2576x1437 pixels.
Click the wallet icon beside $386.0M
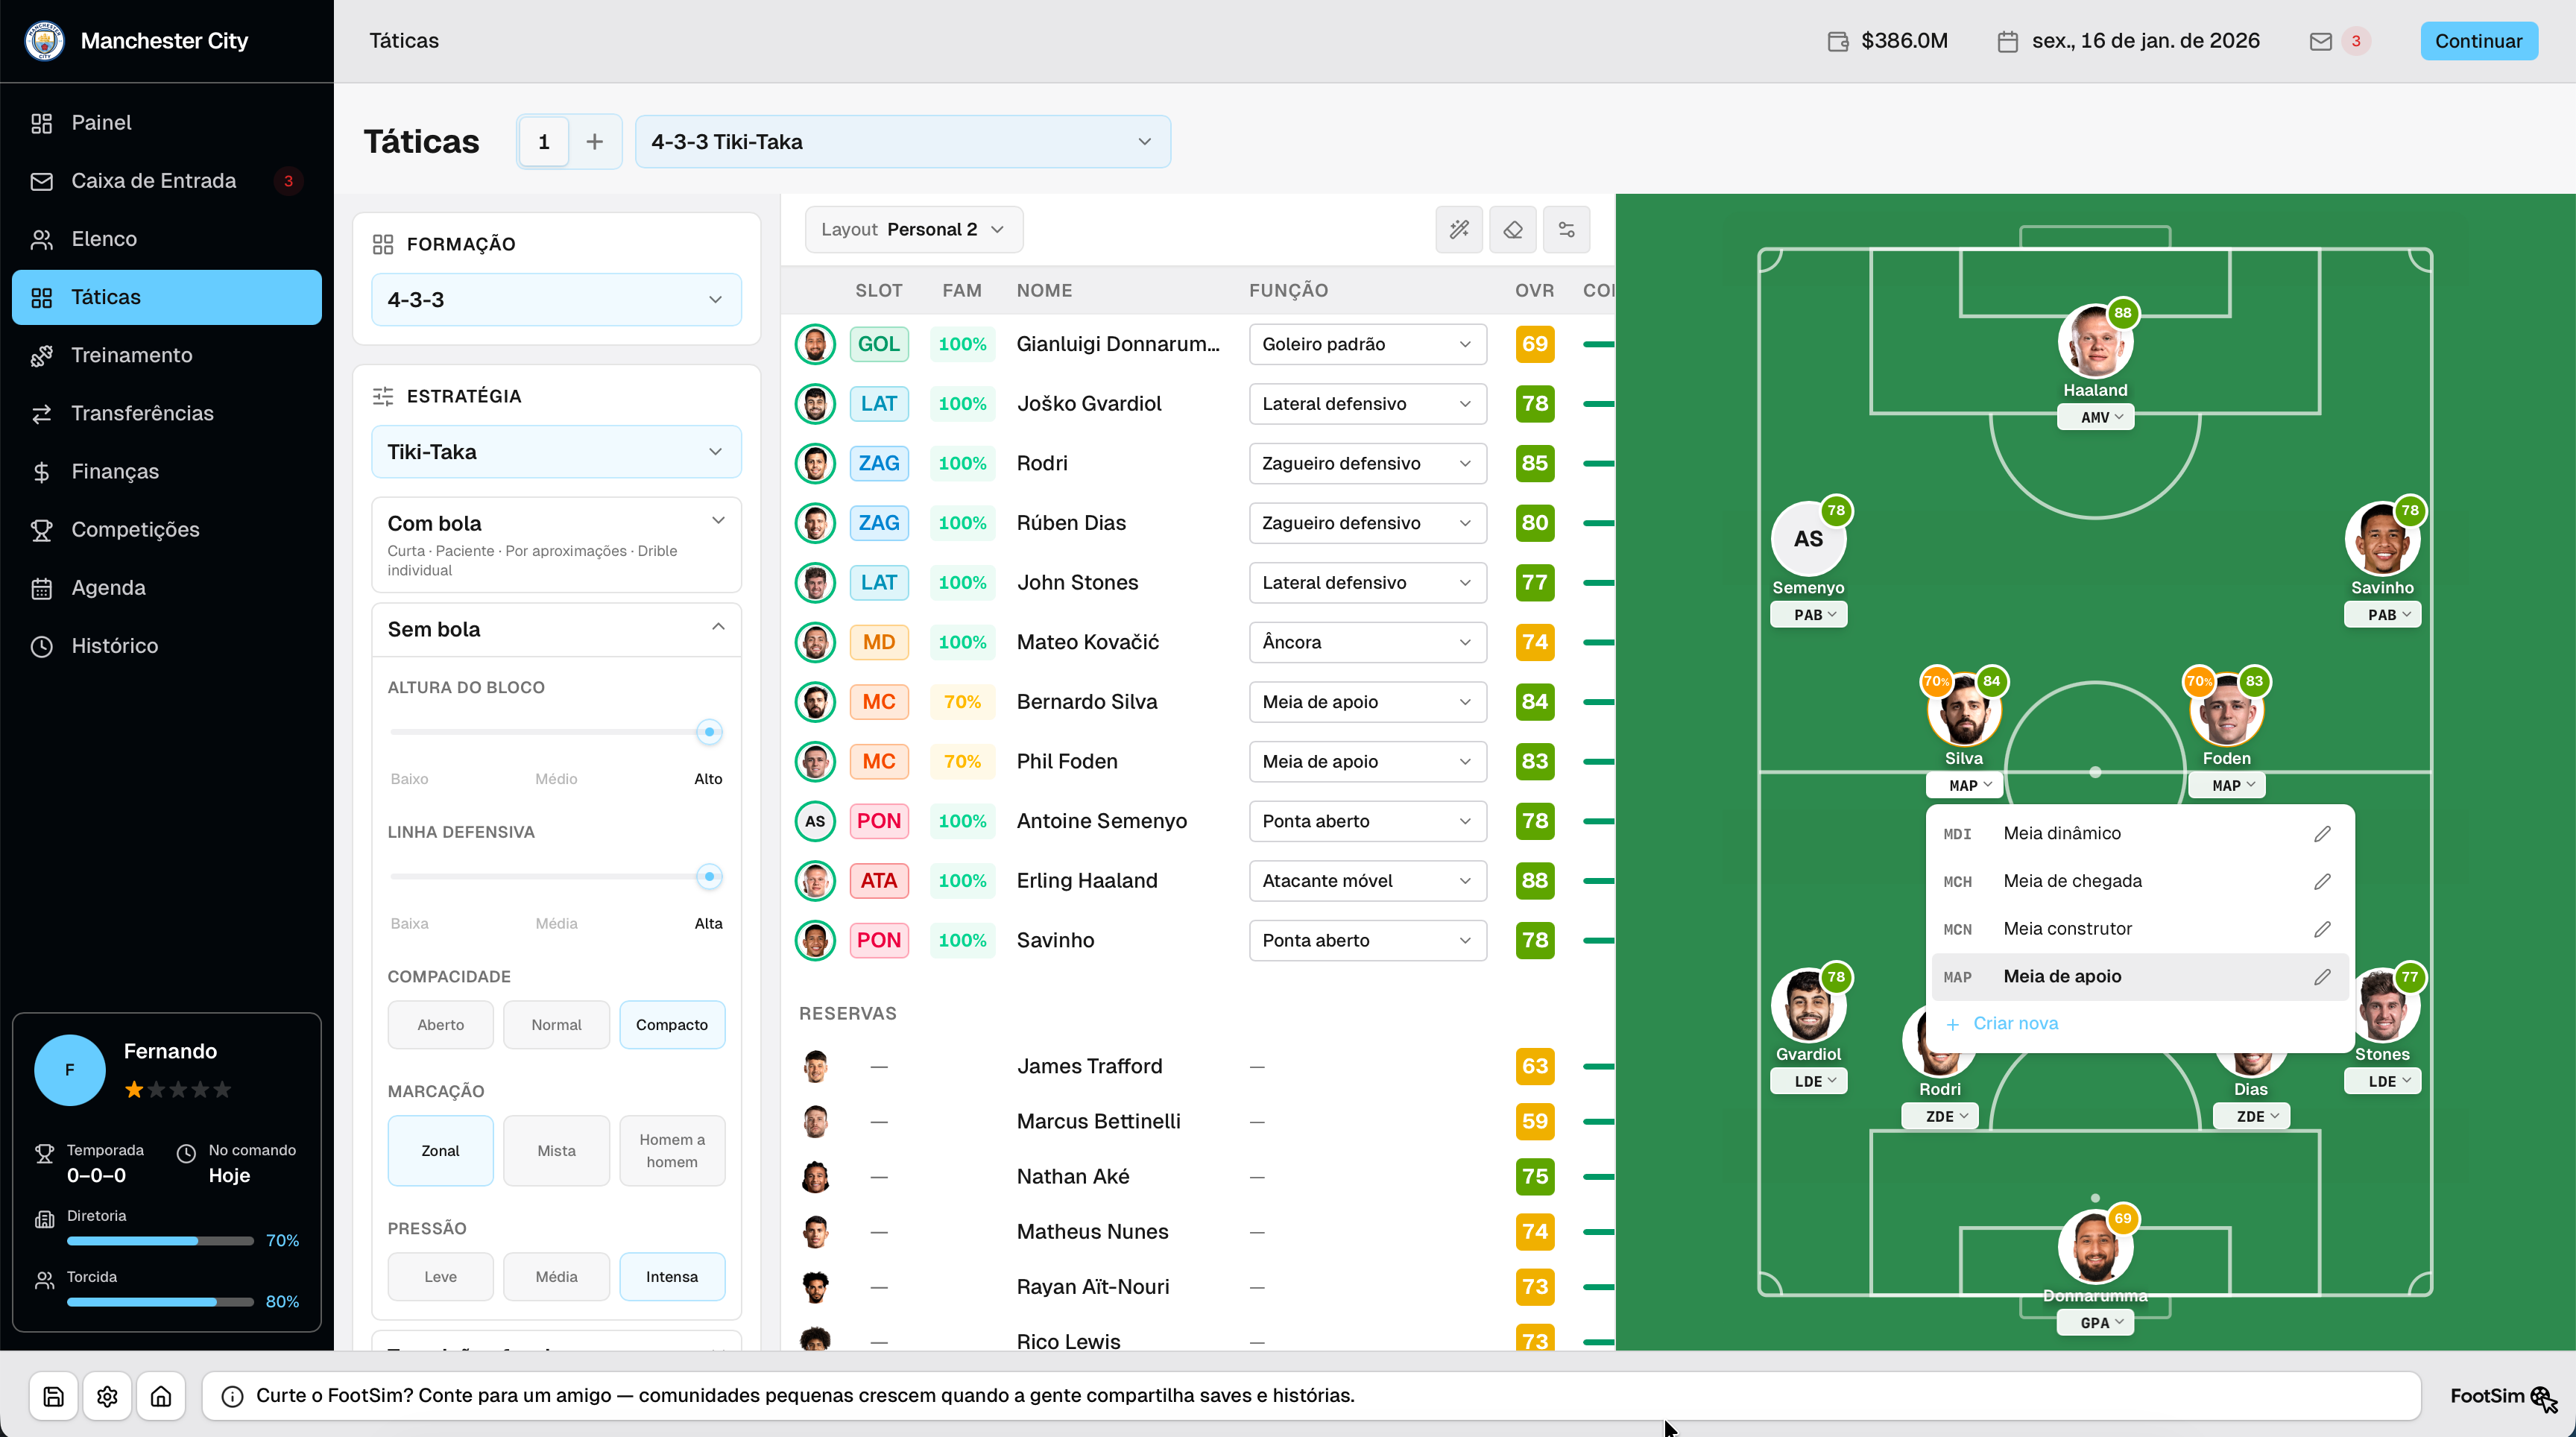pyautogui.click(x=1838, y=41)
